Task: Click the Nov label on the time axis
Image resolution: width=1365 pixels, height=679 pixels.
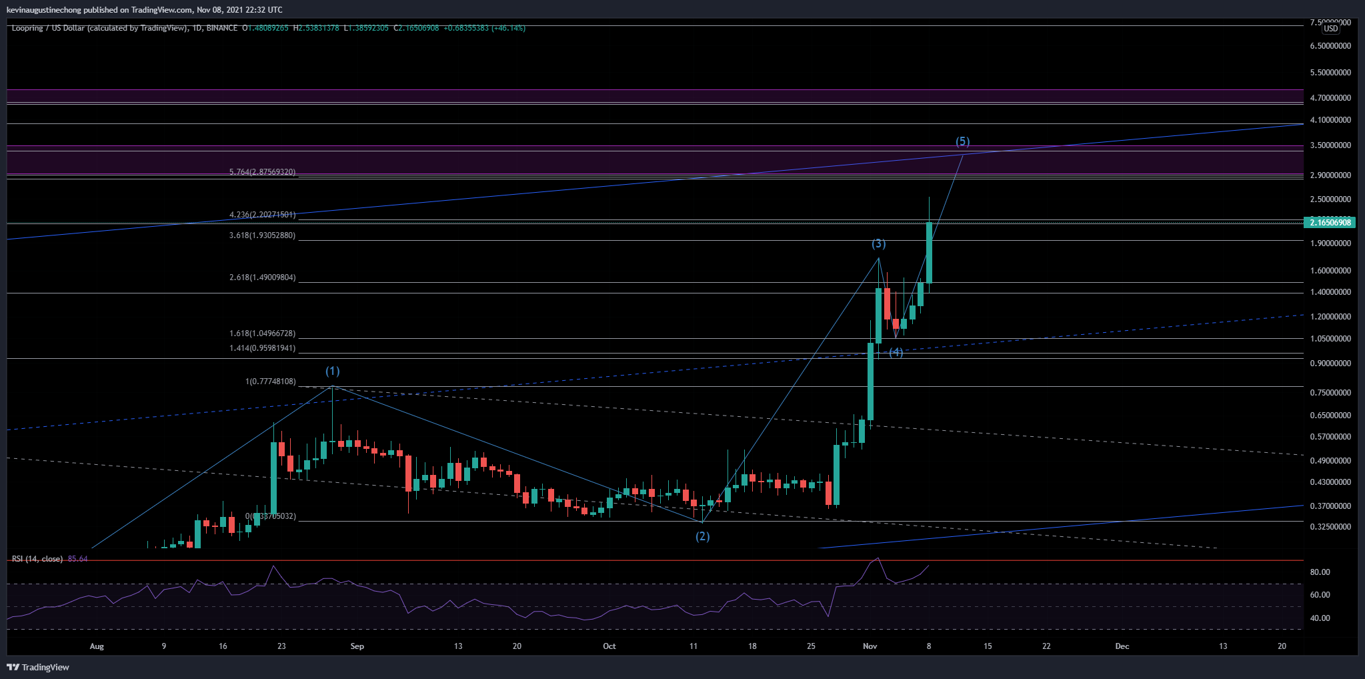Action: pos(870,646)
